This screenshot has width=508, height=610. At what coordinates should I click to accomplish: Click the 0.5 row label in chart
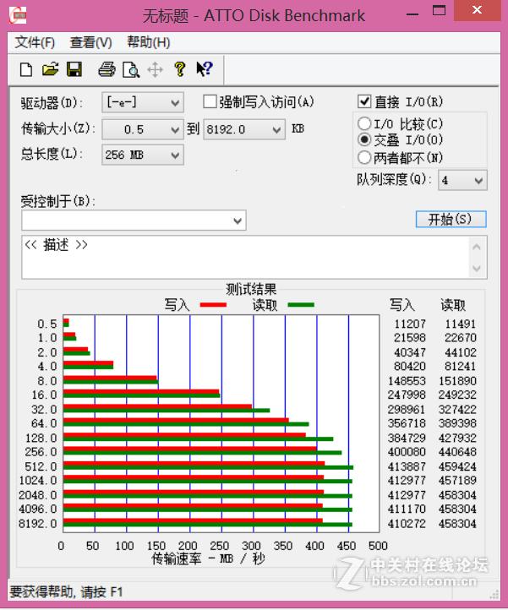(47, 324)
